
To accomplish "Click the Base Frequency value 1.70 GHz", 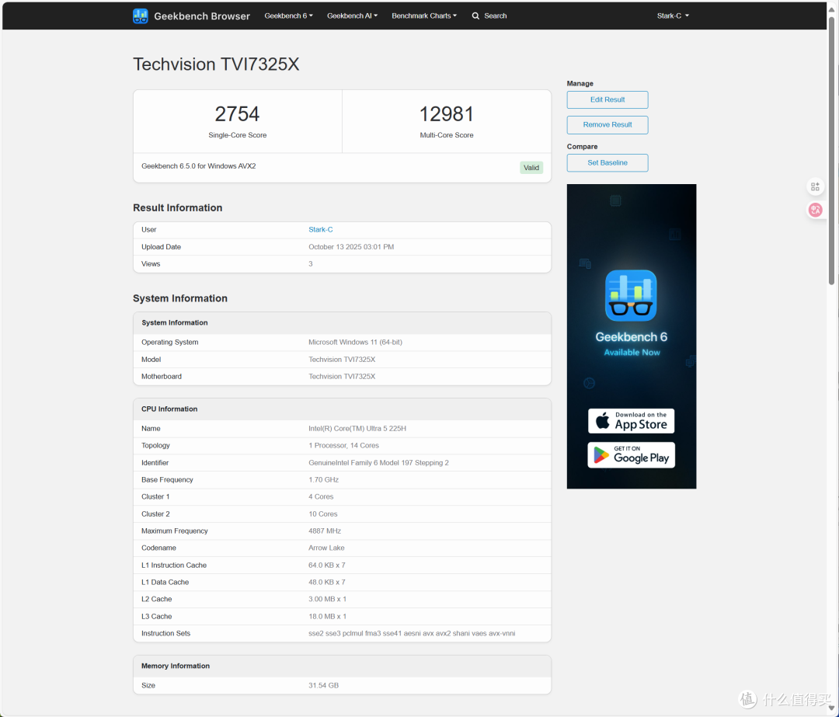I will 324,480.
